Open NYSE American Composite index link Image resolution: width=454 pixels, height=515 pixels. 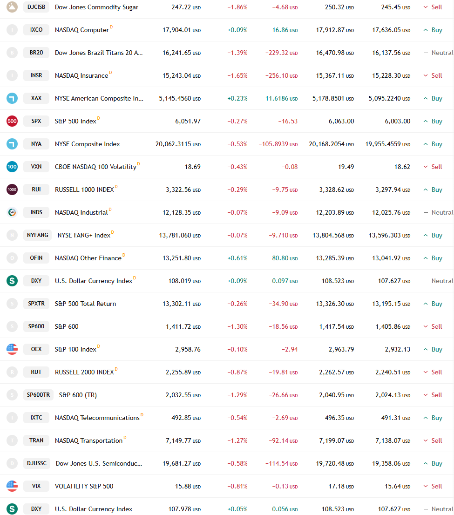coord(99,98)
